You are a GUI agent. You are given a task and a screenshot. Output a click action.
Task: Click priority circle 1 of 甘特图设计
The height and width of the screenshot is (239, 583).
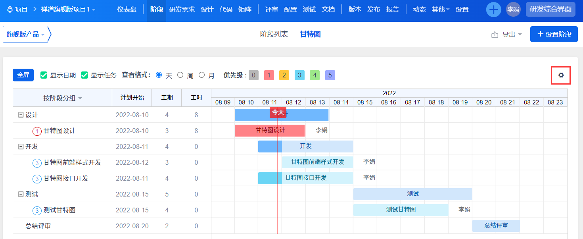pyautogui.click(x=37, y=131)
